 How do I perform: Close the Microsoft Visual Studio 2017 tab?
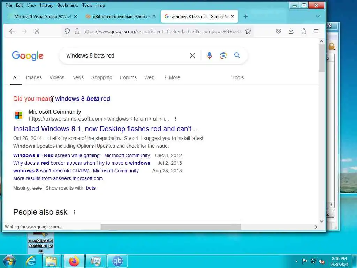tap(76, 17)
